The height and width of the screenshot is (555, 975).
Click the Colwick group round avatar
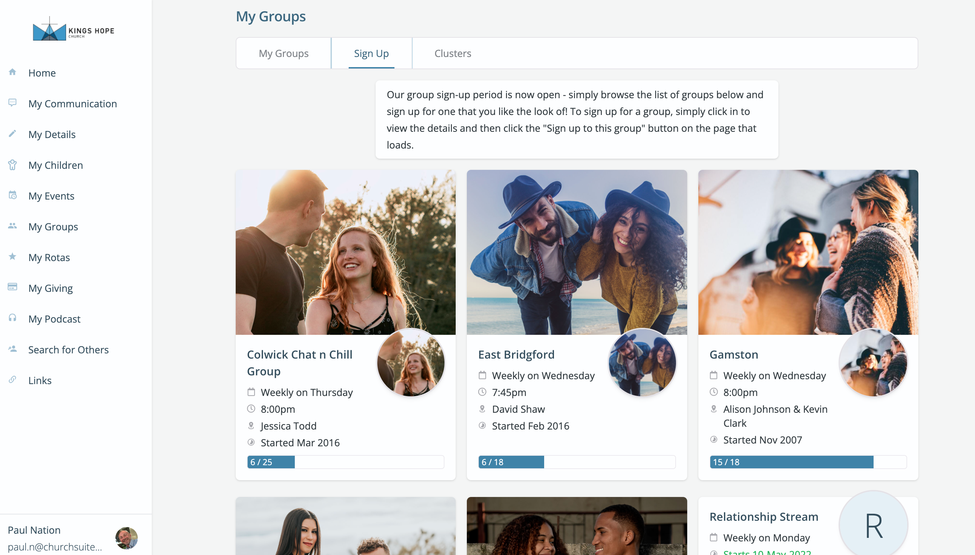pos(411,363)
